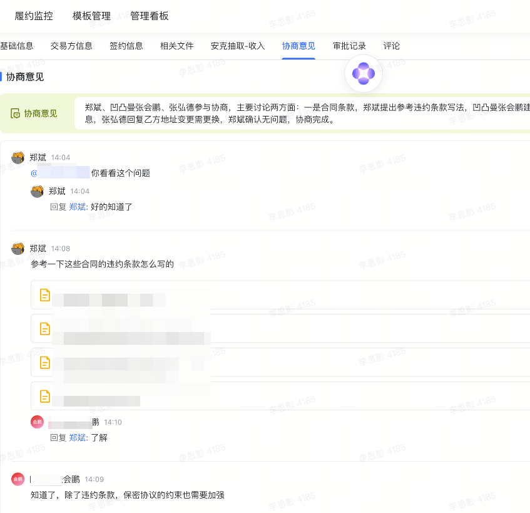Switch to the 审批记录 tab
530x513 pixels.
coord(349,46)
